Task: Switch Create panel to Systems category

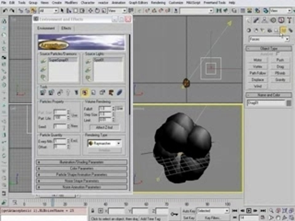Action: pyautogui.click(x=291, y=30)
